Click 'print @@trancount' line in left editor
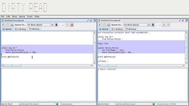This screenshot has width=189, height=106. click(x=10, y=57)
